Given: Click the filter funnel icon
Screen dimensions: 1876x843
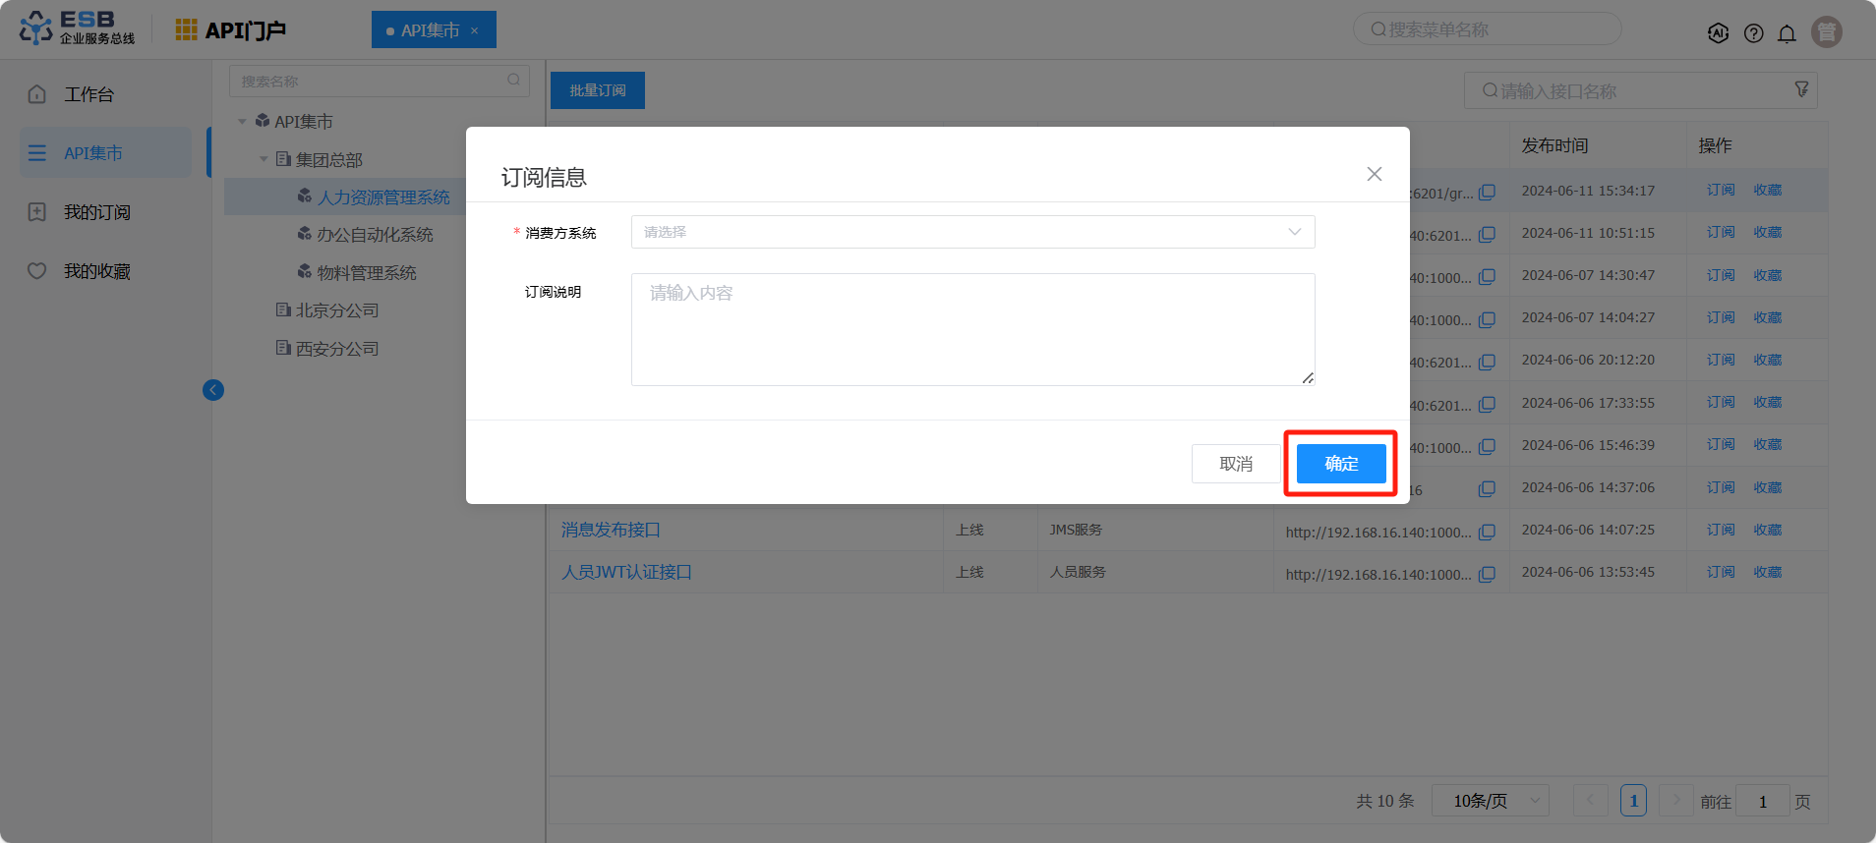Looking at the screenshot, I should (x=1801, y=89).
